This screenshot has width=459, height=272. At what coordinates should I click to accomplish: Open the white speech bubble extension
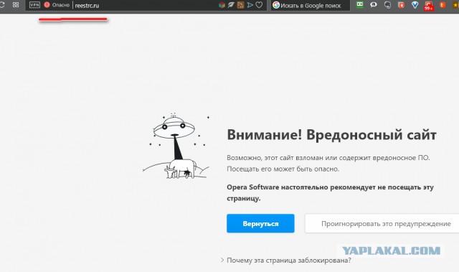pyautogui.click(x=374, y=5)
